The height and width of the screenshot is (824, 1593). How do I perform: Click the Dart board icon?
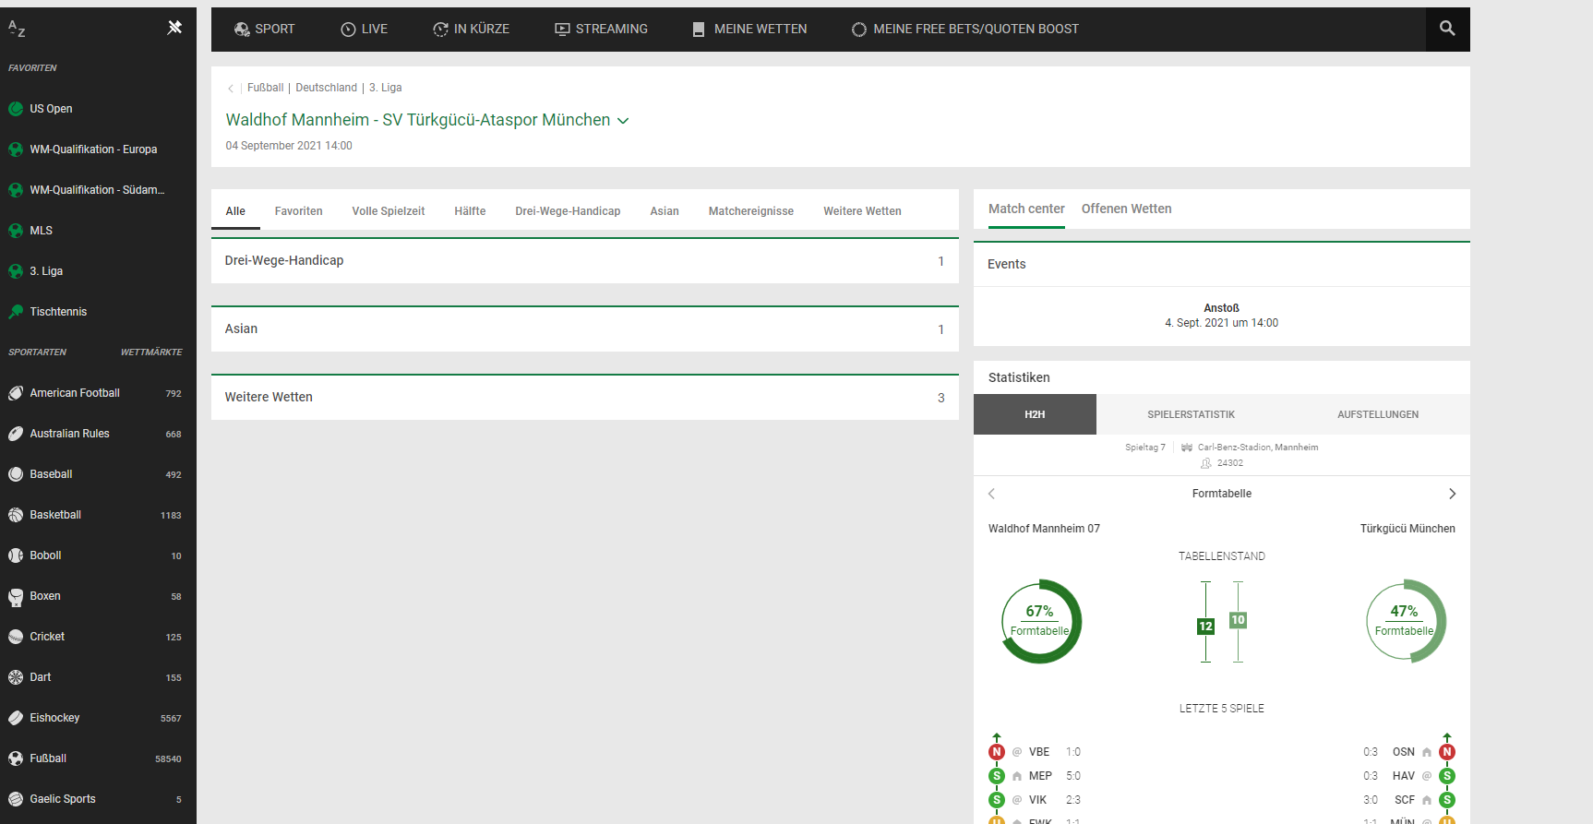coord(16,677)
